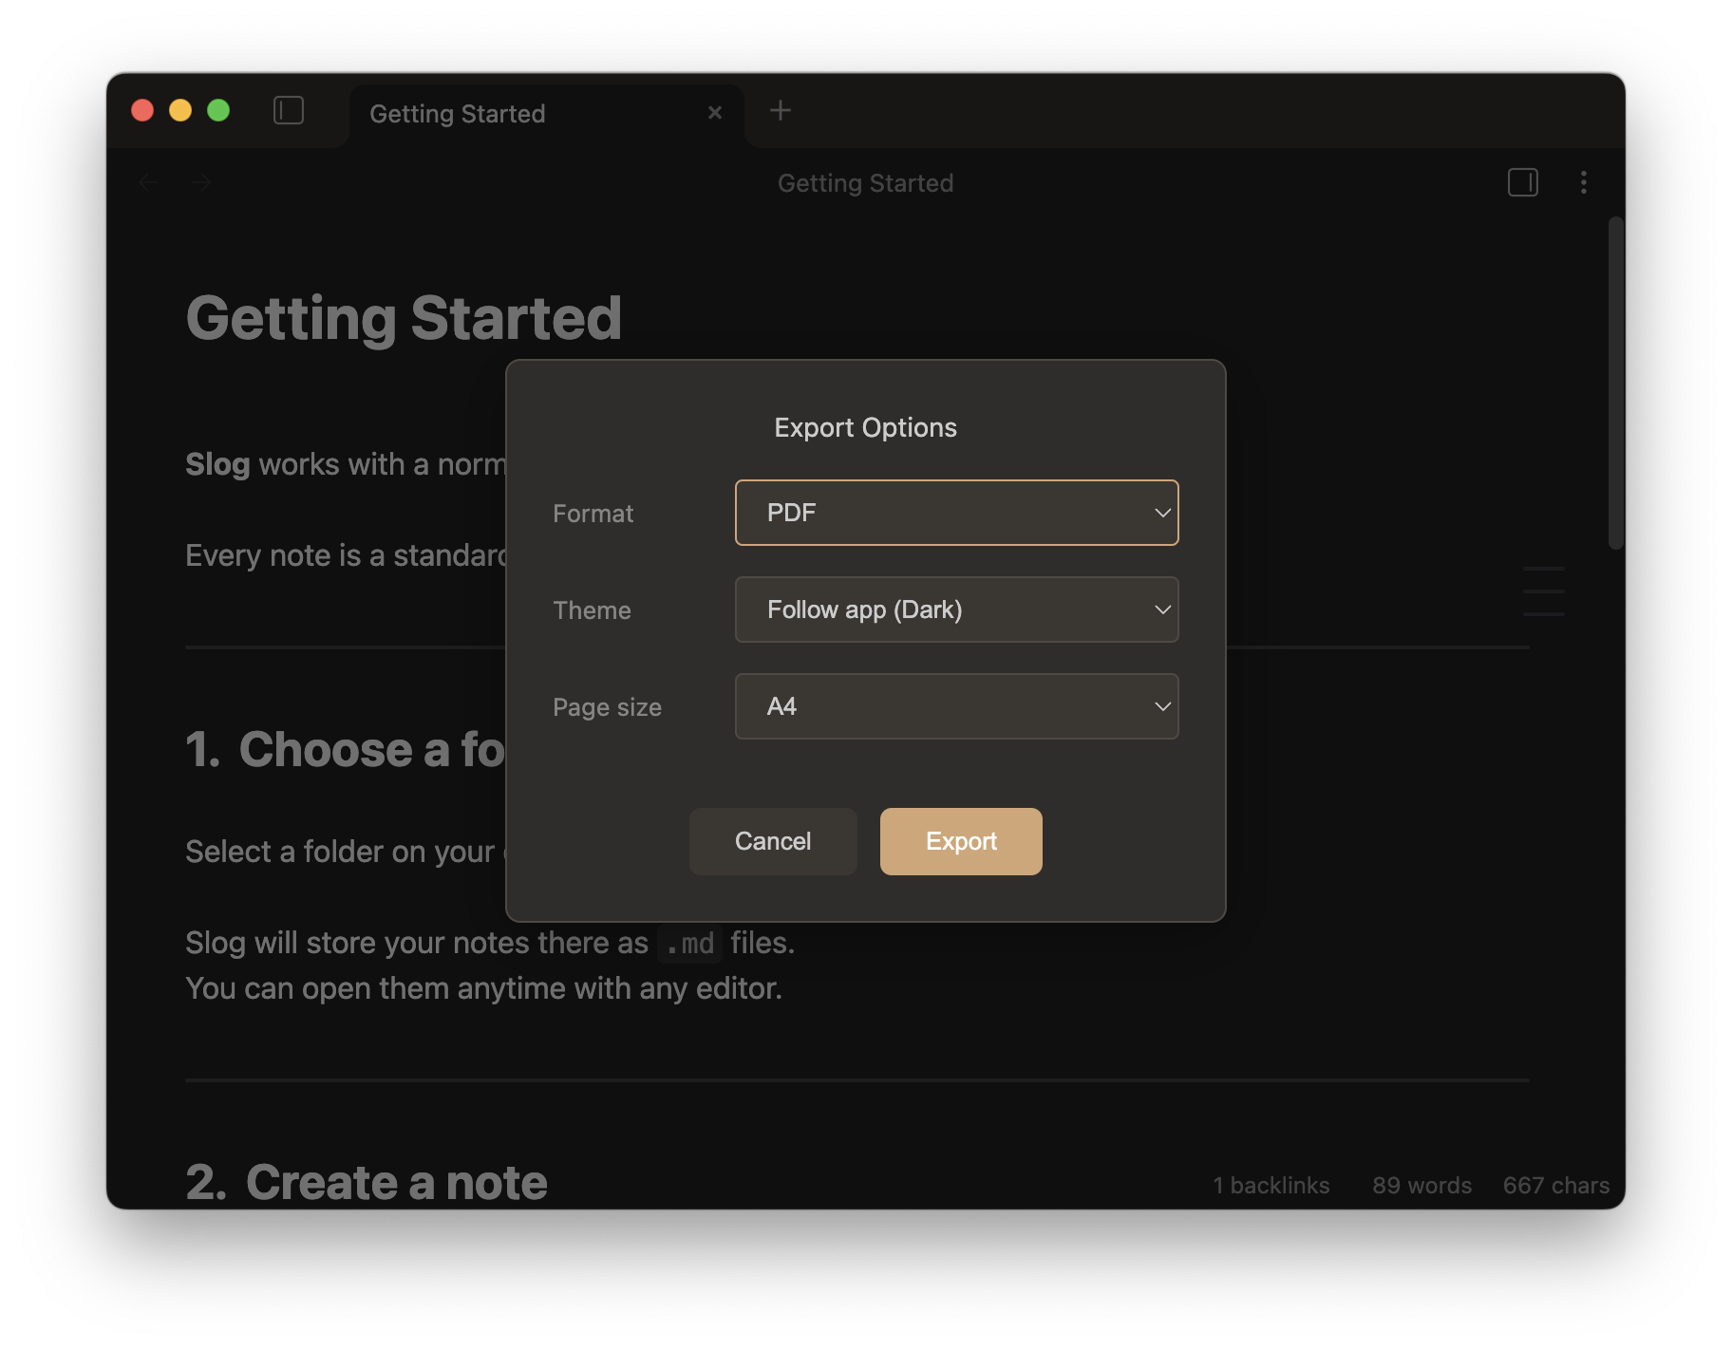Toggle the right side panel icon
The image size is (1732, 1350).
(1522, 182)
